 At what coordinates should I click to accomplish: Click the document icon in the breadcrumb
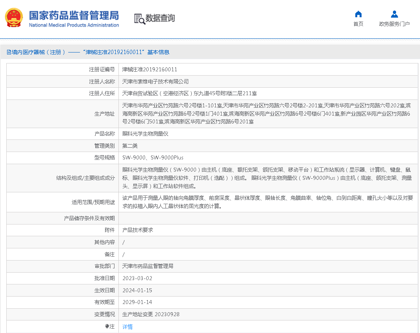tap(8, 52)
